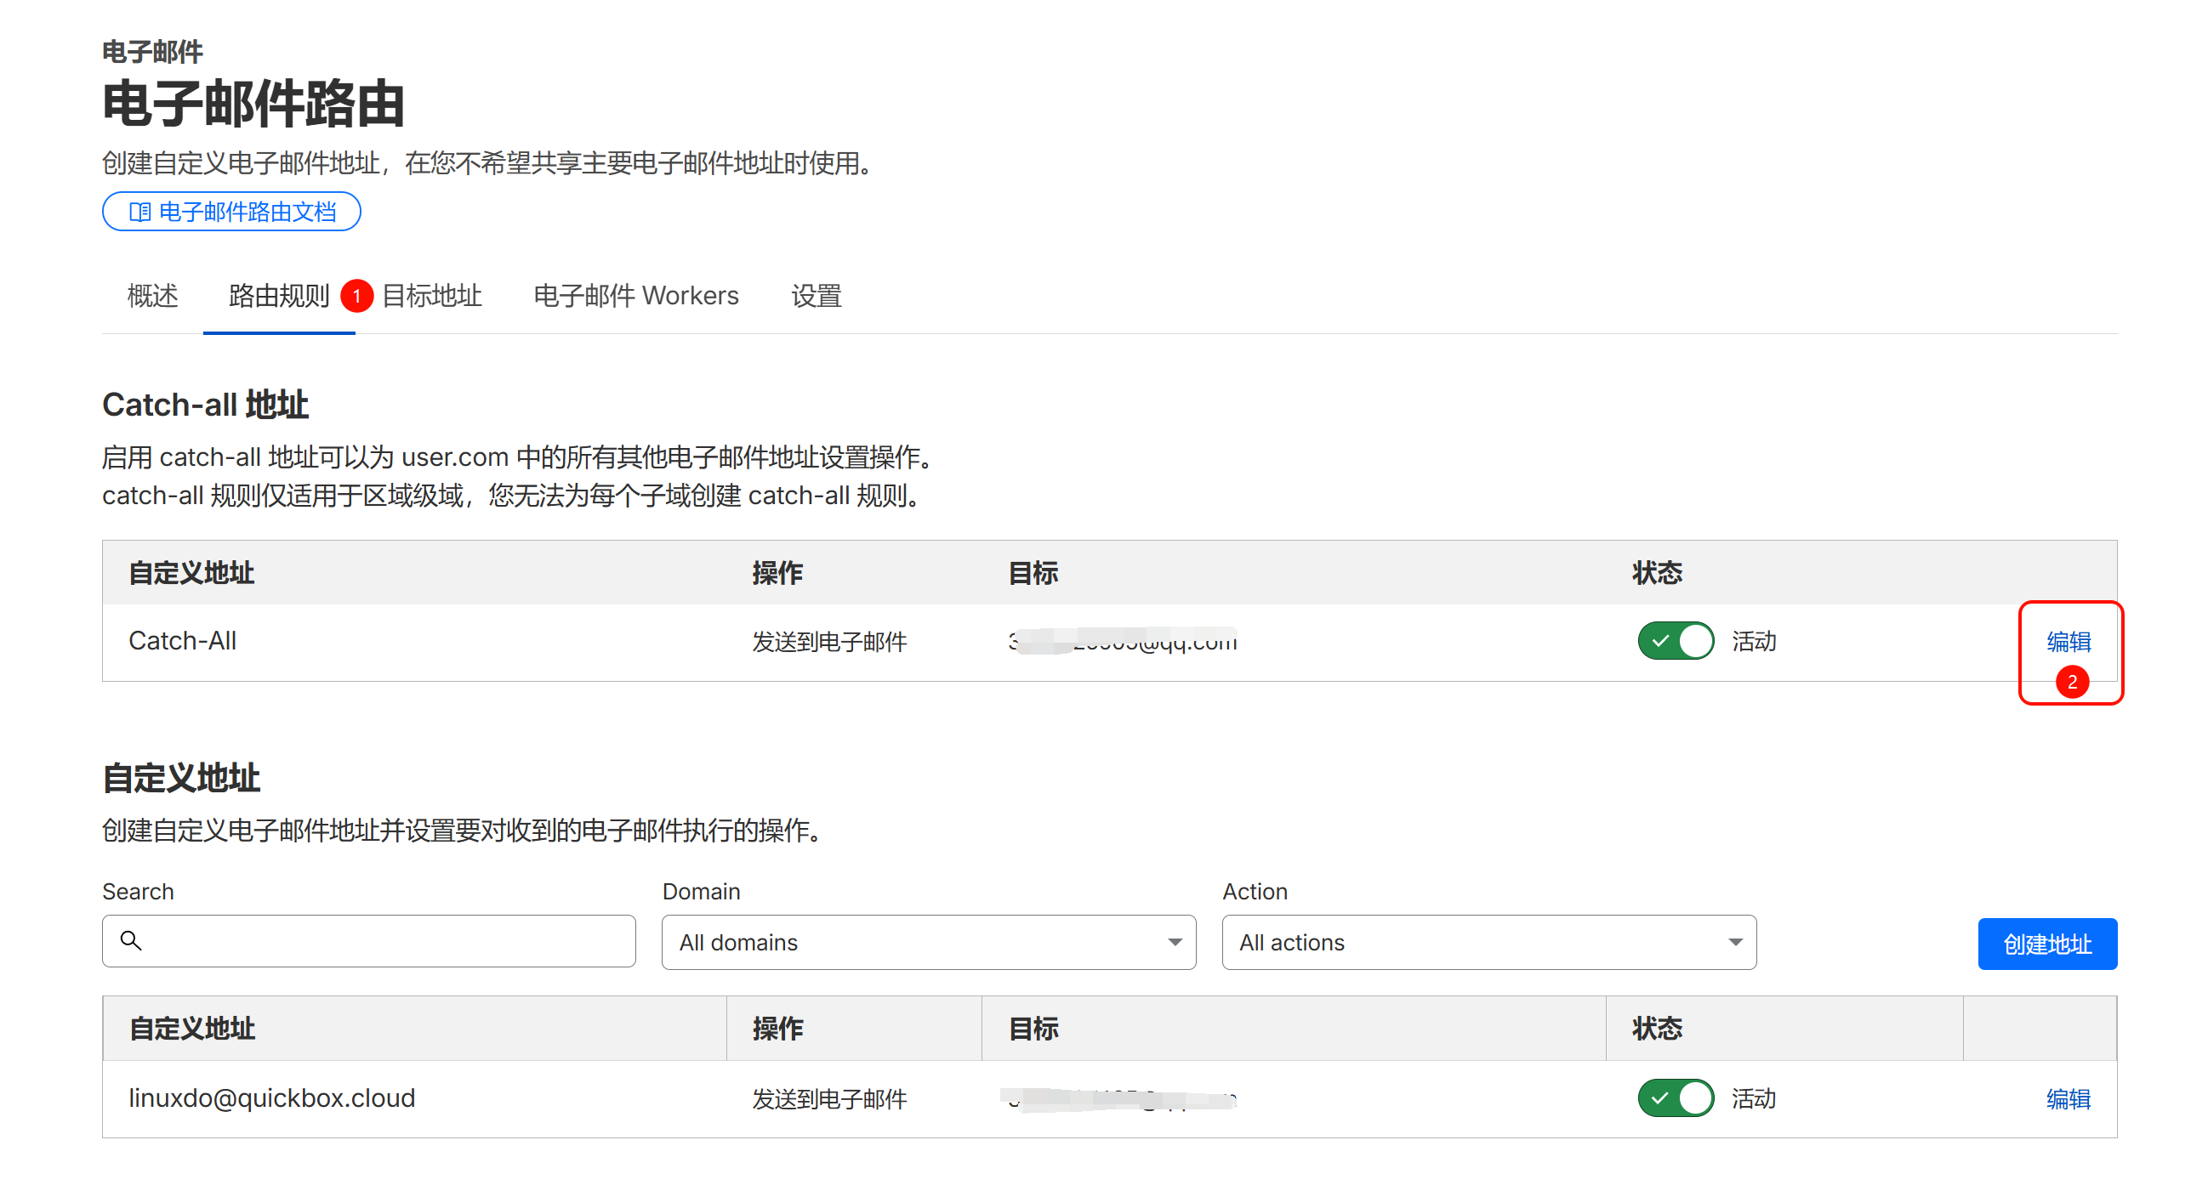Click the Domain dropdown arrow
The width and height of the screenshot is (2208, 1191).
[x=1175, y=943]
